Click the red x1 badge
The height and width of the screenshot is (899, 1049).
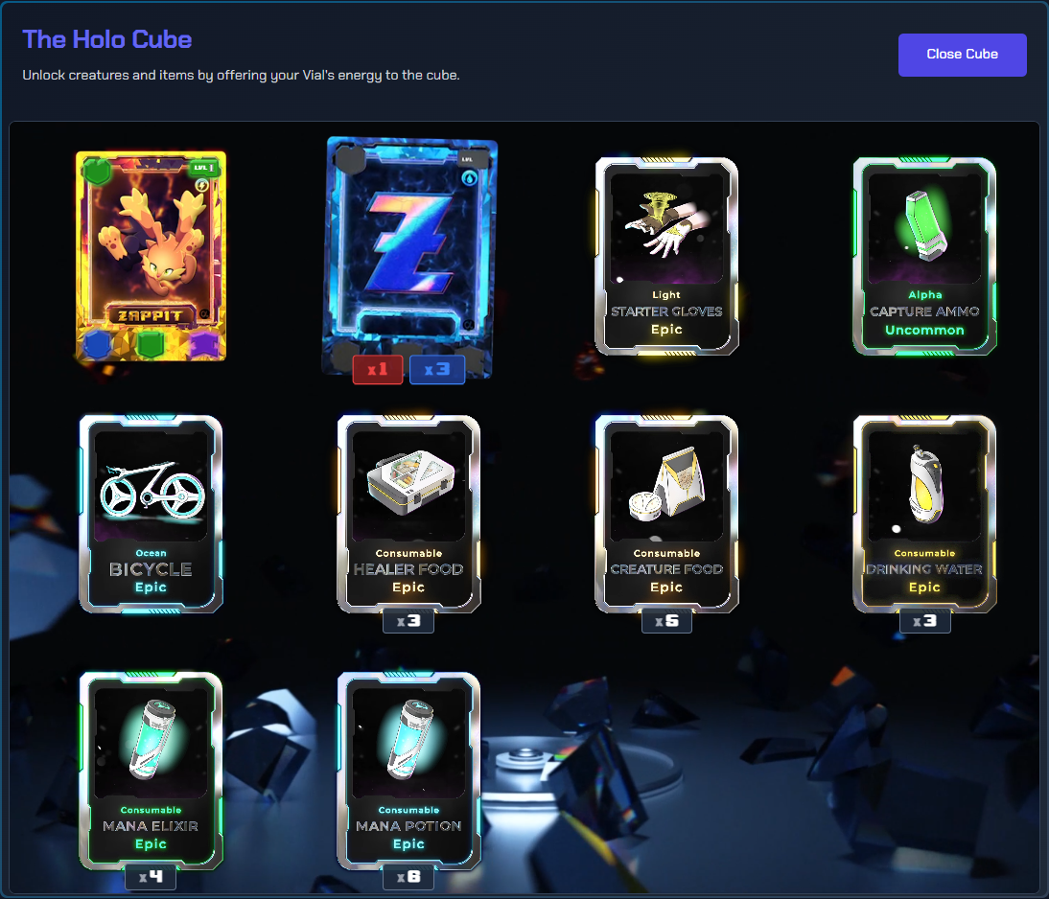(378, 369)
